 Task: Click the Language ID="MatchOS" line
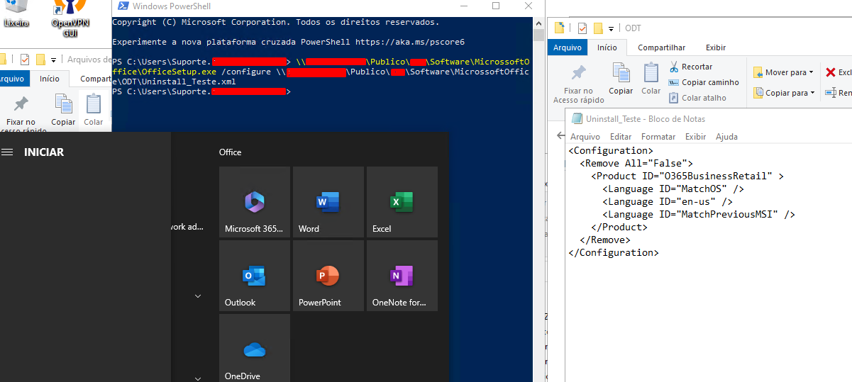(x=673, y=189)
